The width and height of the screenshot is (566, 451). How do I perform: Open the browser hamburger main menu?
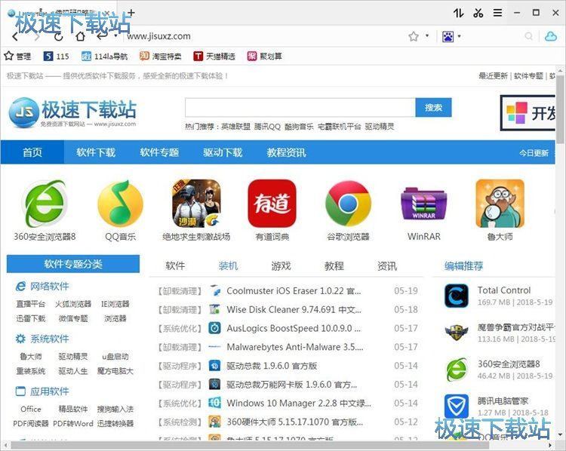point(497,13)
